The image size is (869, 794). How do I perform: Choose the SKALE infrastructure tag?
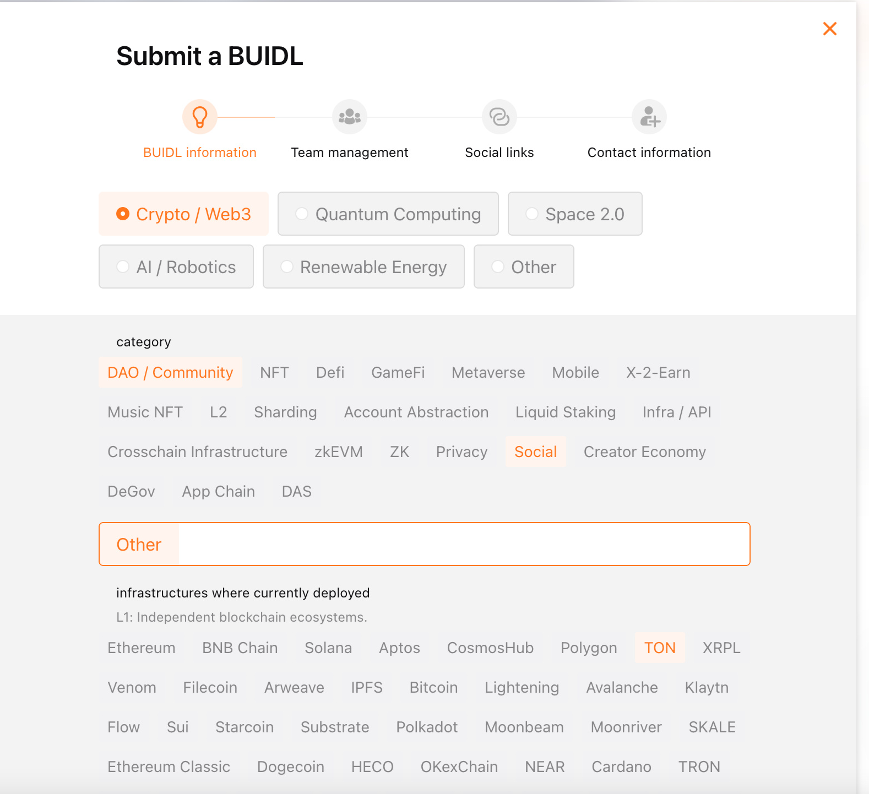pyautogui.click(x=712, y=727)
